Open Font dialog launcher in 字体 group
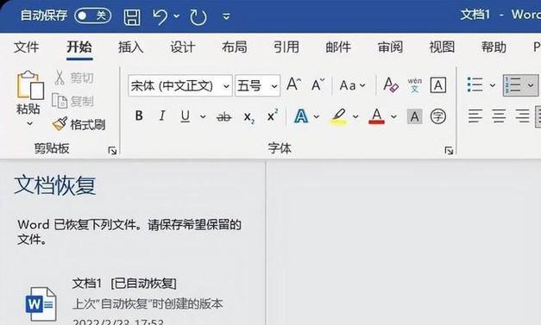 (x=449, y=151)
